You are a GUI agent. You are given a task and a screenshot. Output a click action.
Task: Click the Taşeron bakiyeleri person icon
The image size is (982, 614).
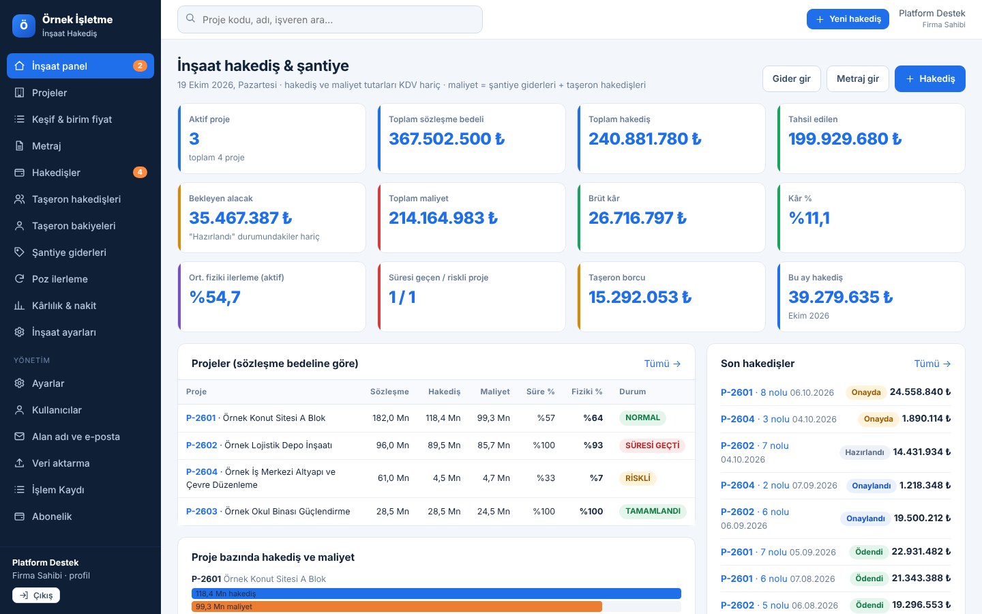(19, 226)
